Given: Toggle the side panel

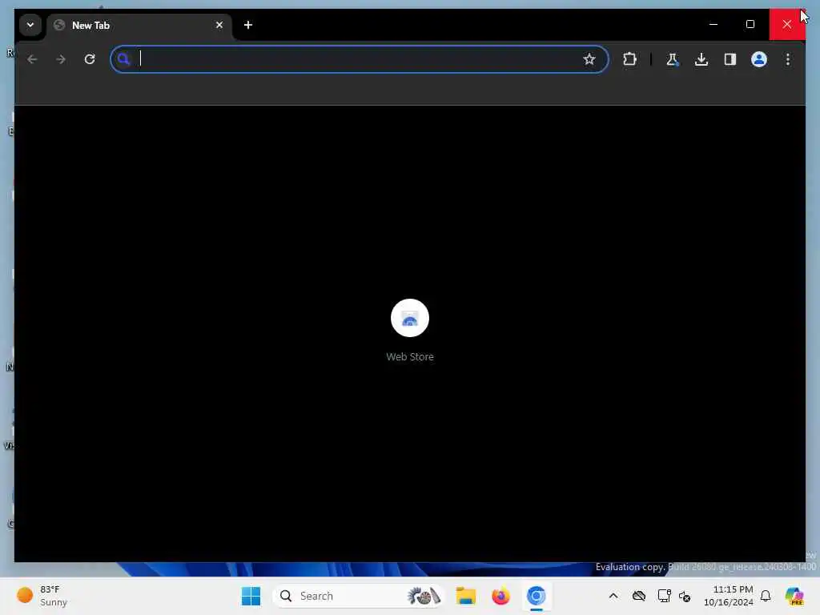Looking at the screenshot, I should click(730, 59).
